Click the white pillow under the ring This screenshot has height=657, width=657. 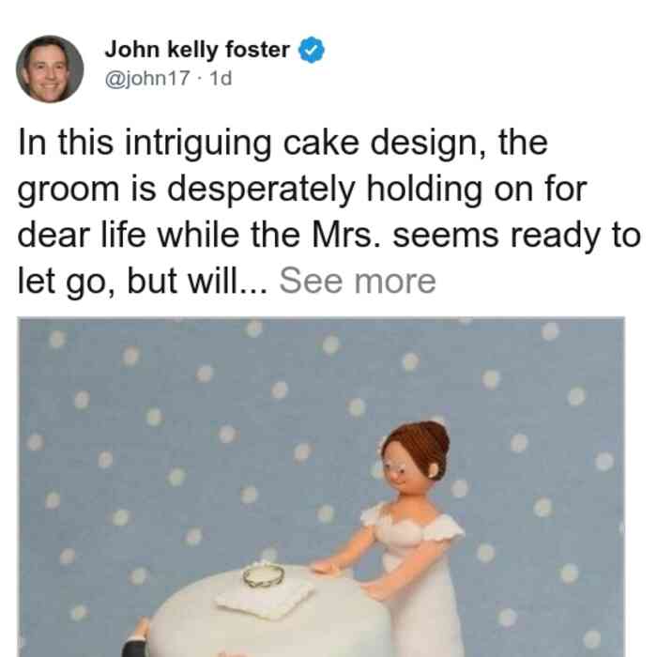click(265, 600)
